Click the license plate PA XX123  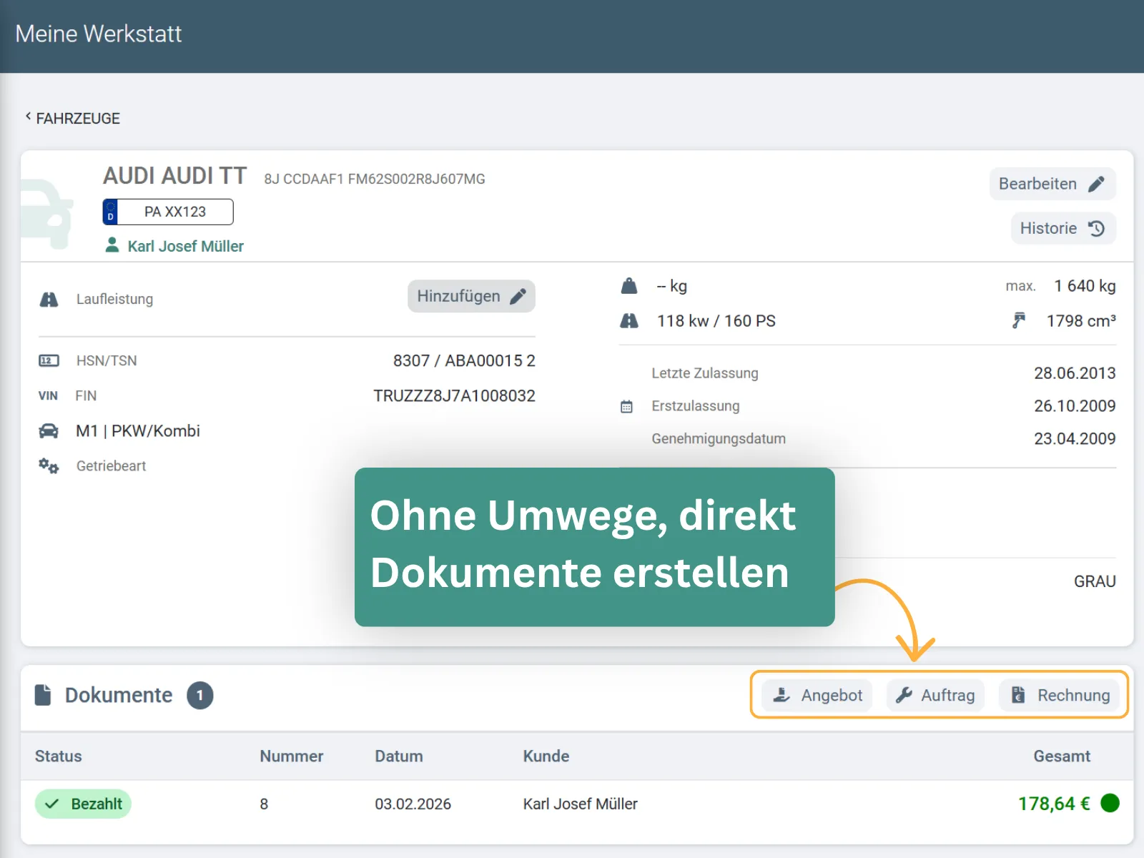point(168,212)
